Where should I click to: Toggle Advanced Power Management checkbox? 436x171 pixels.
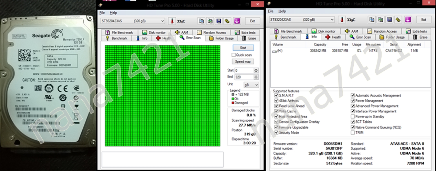(x=353, y=106)
